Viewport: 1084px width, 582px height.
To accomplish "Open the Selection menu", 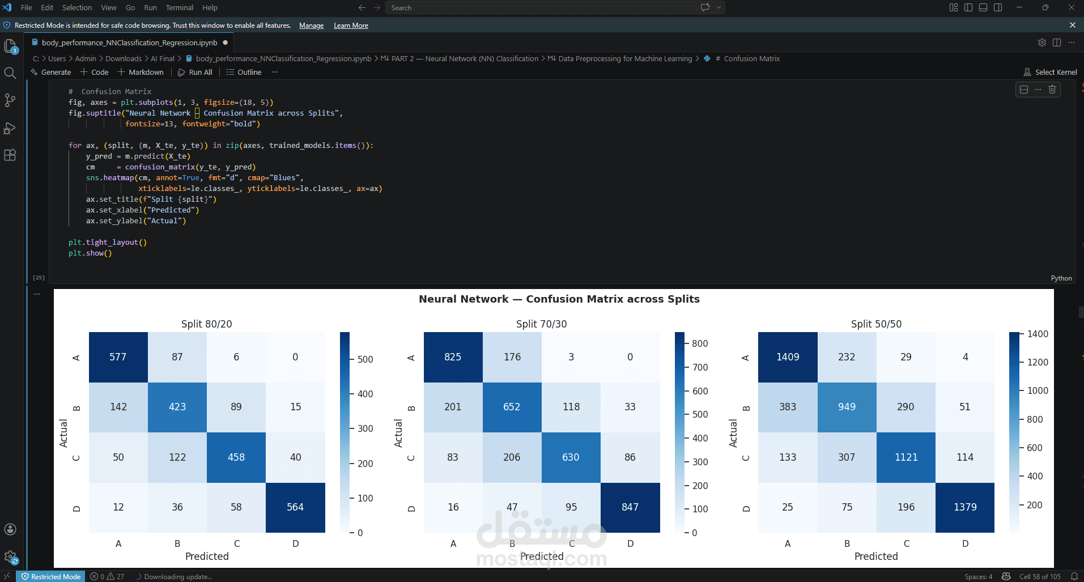I will click(77, 8).
